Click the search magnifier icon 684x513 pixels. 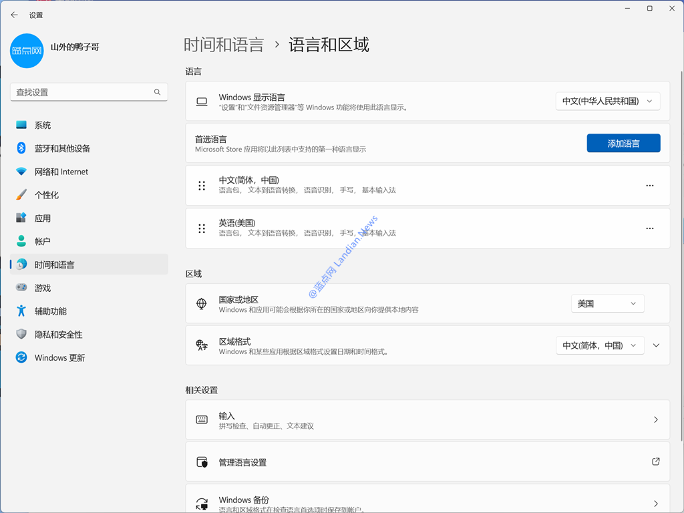click(157, 92)
